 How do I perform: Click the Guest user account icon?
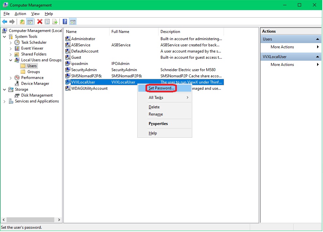click(68, 57)
